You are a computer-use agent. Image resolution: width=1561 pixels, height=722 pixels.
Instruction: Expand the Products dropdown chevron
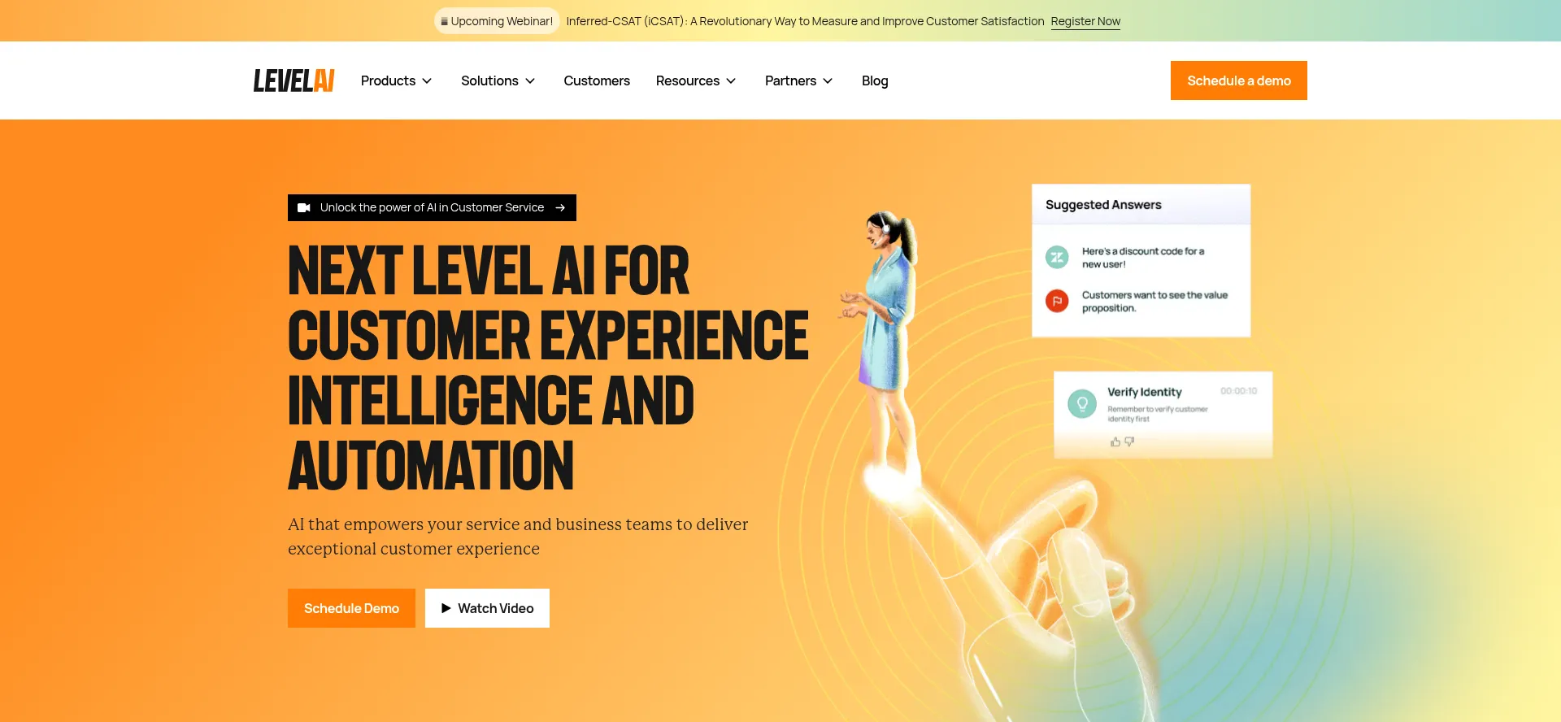coord(427,81)
